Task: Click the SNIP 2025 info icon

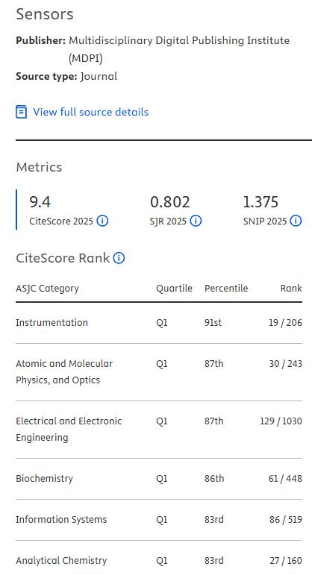Action: click(296, 221)
